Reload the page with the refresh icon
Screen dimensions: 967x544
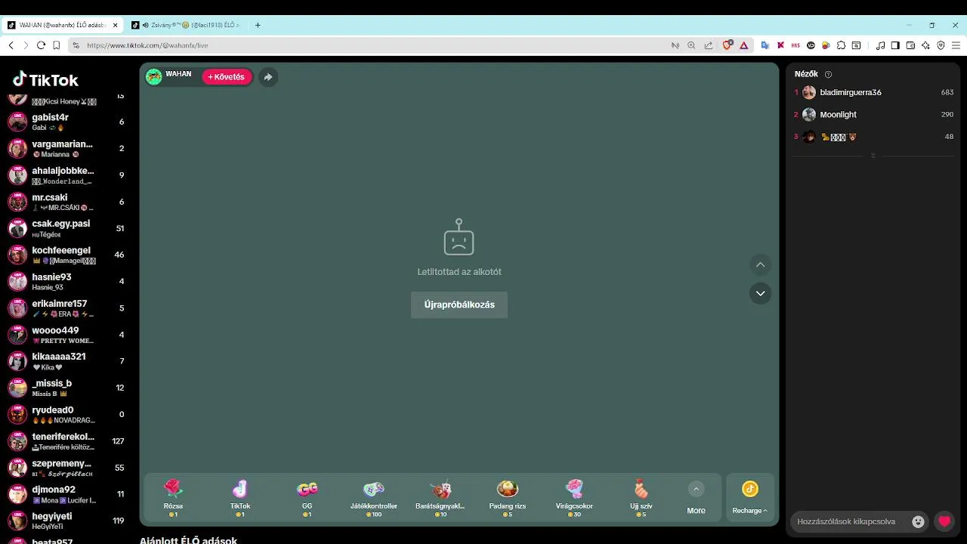(x=41, y=45)
